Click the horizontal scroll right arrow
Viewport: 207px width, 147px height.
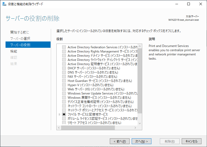[135, 128]
